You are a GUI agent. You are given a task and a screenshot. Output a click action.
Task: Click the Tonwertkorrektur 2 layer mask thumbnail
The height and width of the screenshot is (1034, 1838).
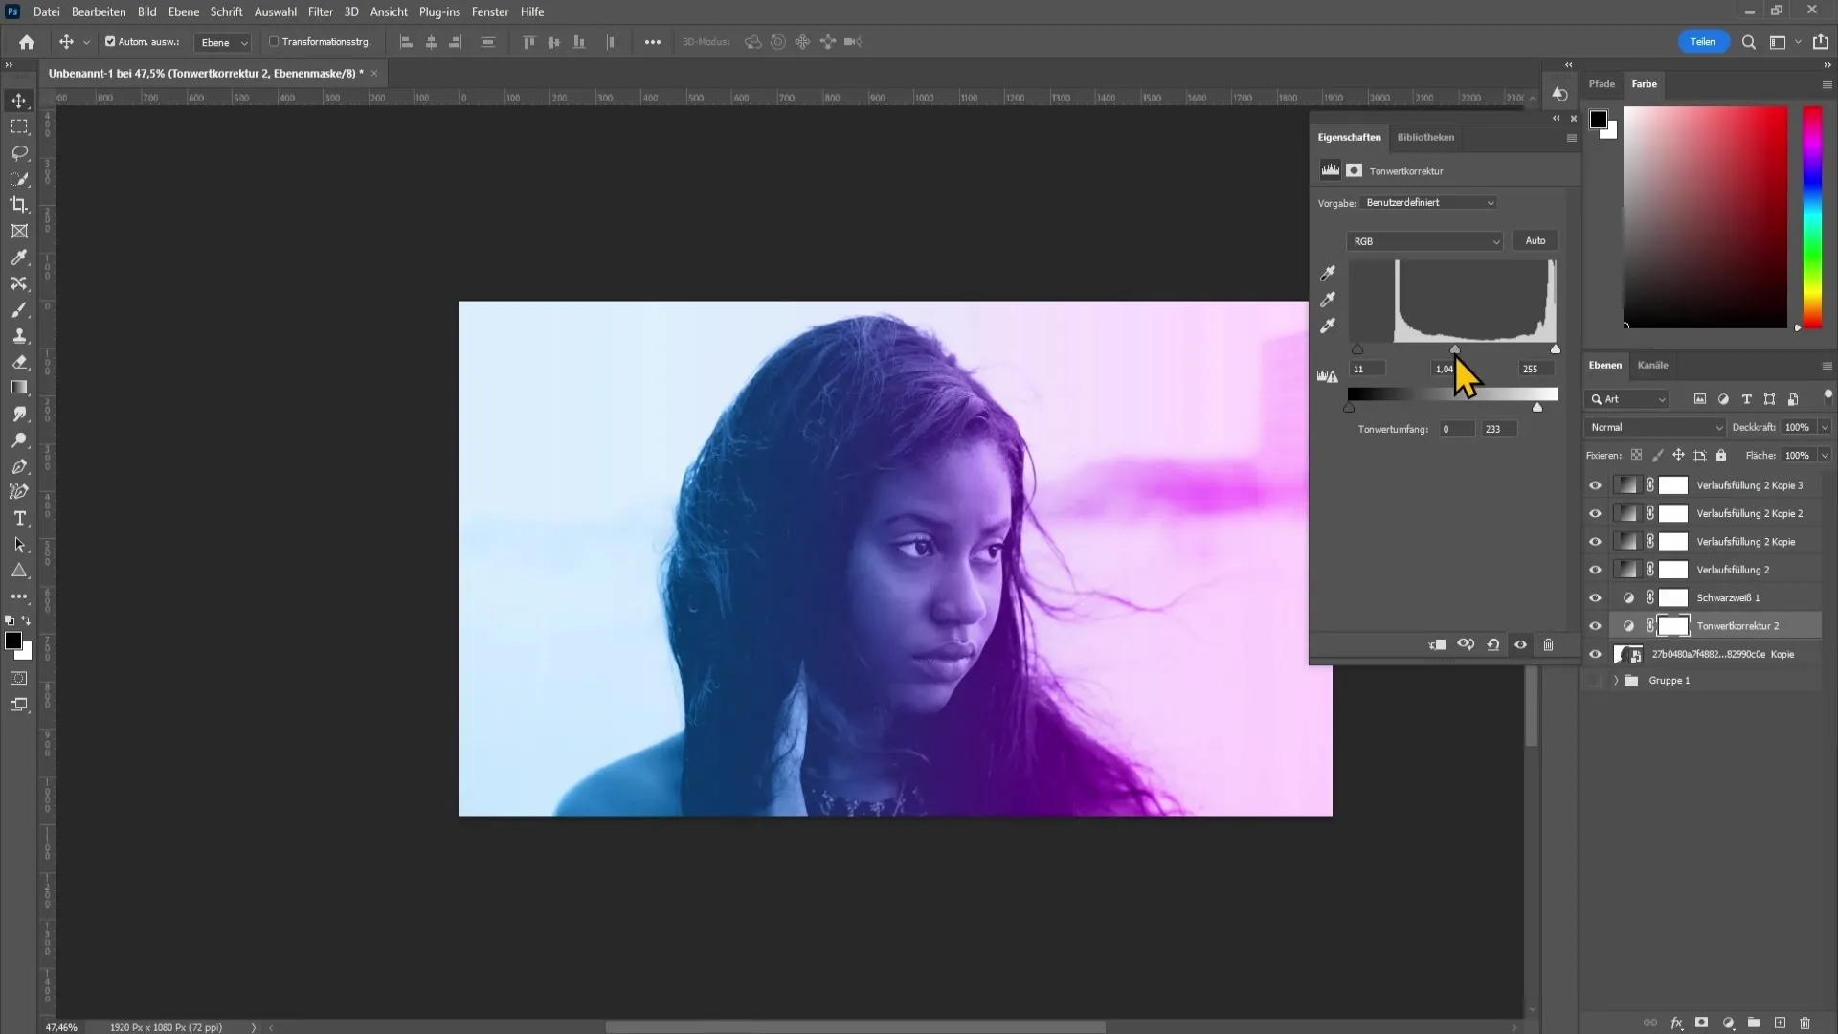(1672, 626)
